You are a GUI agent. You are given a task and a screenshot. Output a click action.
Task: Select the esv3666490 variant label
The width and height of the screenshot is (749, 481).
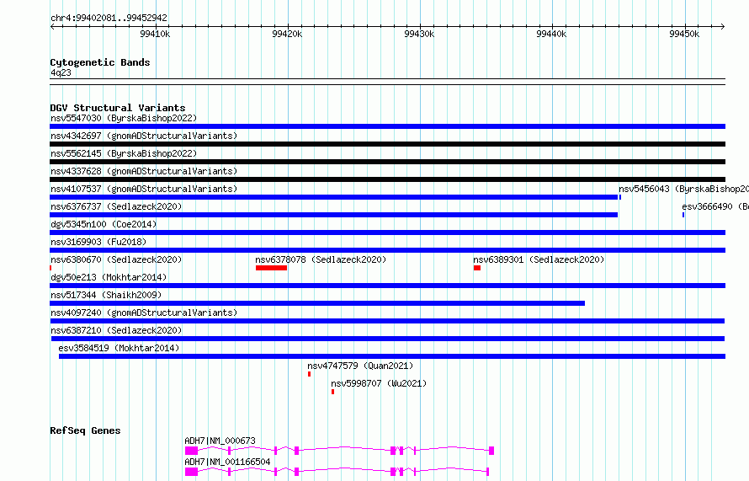click(x=715, y=206)
